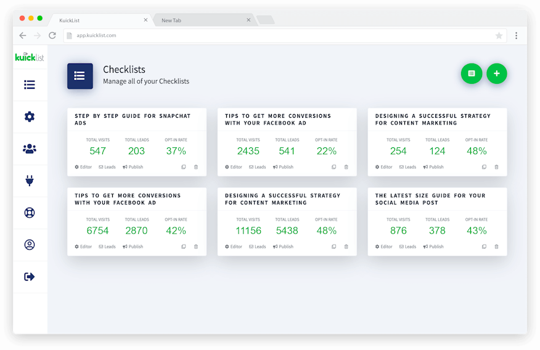Viewport: 540px width, 350px height.
Task: Delete the Latest Size Guide checklist
Action: (x=497, y=246)
